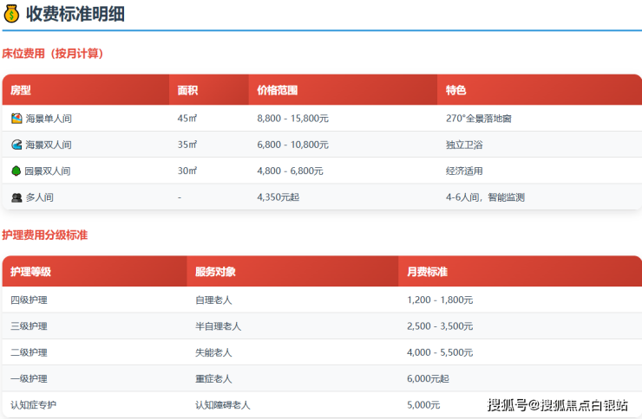Viewport: 642px width, 419px height.
Task: Click the 特色 column header
Action: click(x=455, y=90)
